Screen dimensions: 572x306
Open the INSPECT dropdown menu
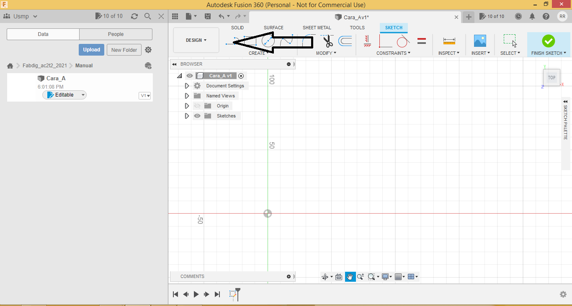[x=449, y=53]
